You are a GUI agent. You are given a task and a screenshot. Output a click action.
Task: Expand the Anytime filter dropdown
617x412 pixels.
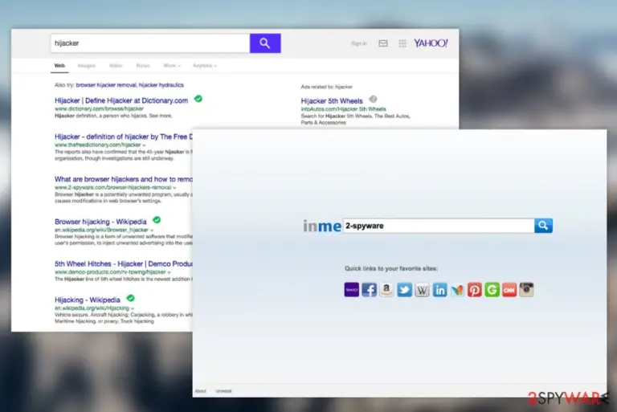tap(205, 66)
